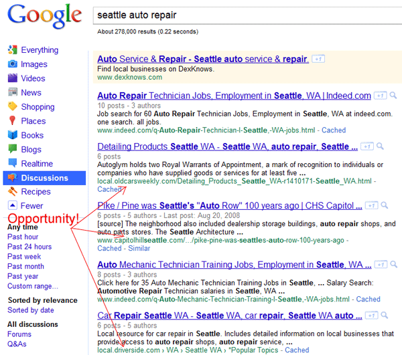Click preview magnifier on Indeed Auto Repair result
Viewport: 402px width, 355px height.
393,96
